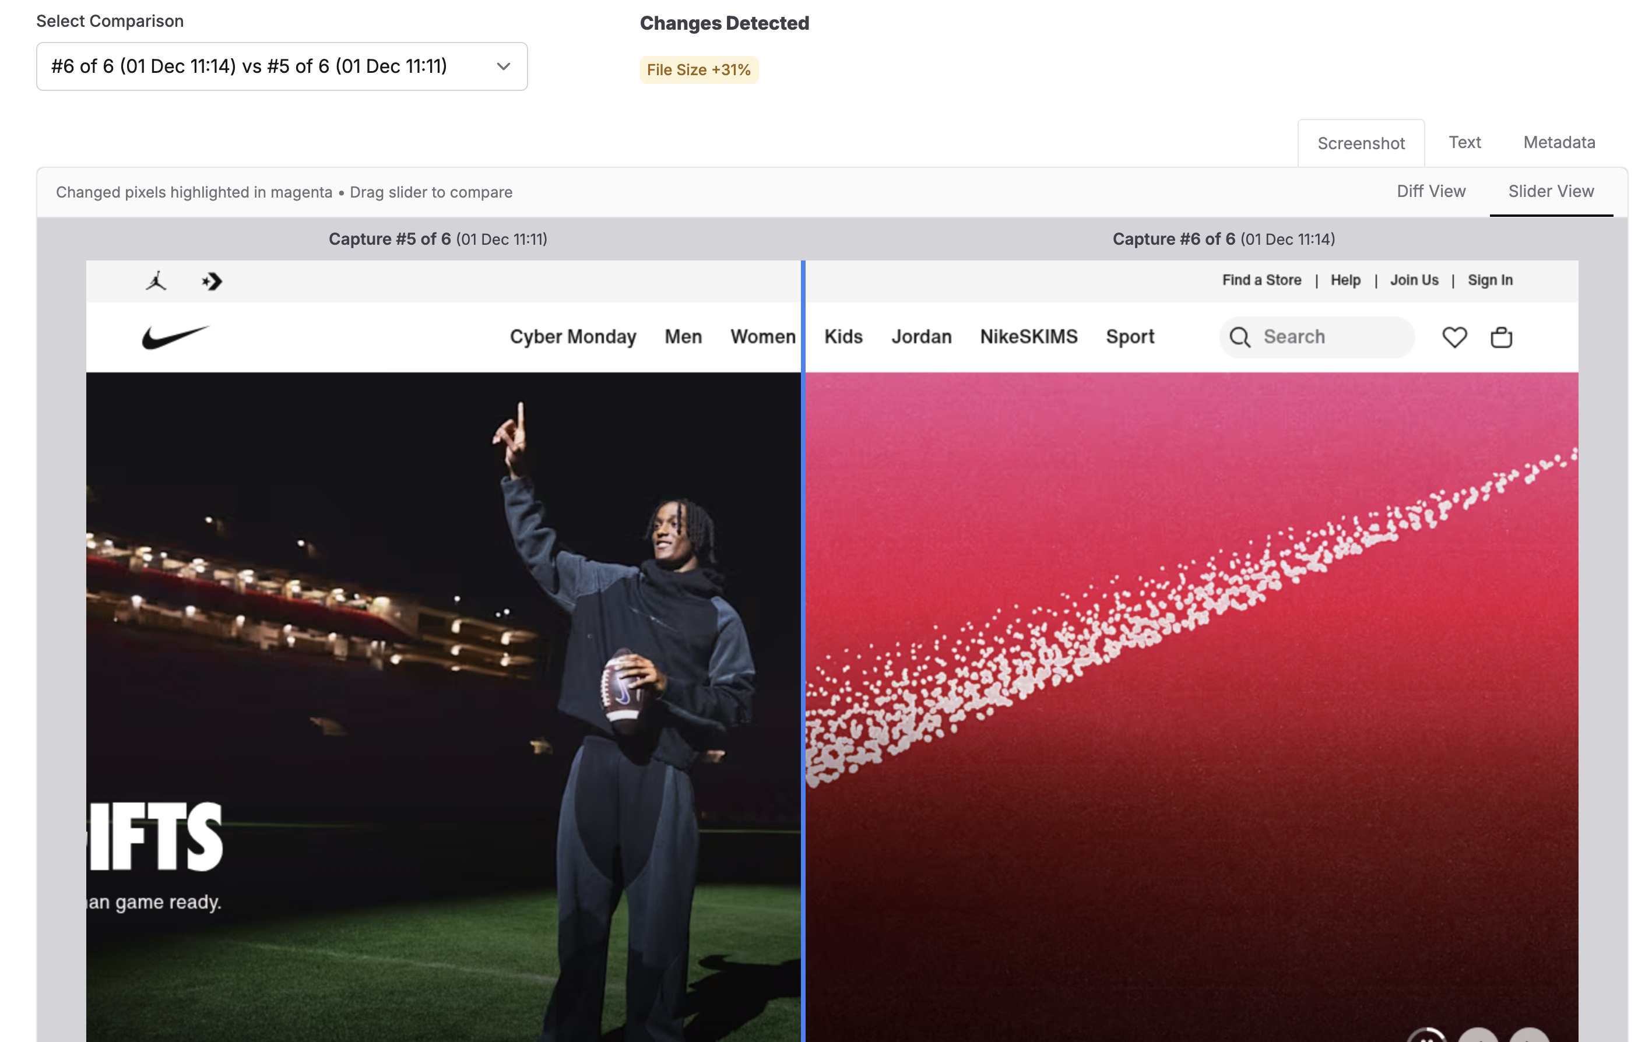Switch to Diff View
Viewport: 1652px width, 1042px height.
tap(1431, 191)
